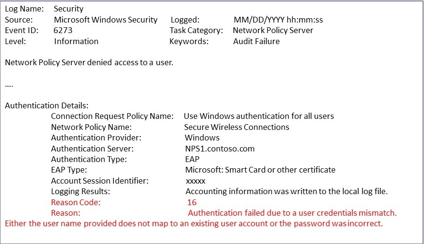Click the Authentication Type value EAP
Image resolution: width=424 pixels, height=244 pixels.
tap(192, 159)
